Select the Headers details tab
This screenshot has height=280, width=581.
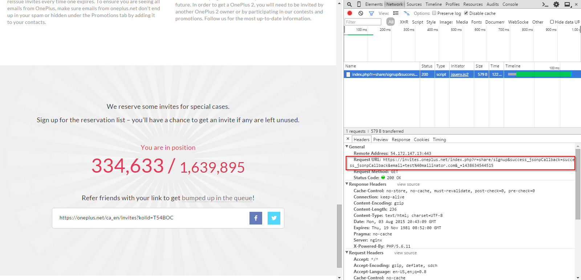(361, 139)
